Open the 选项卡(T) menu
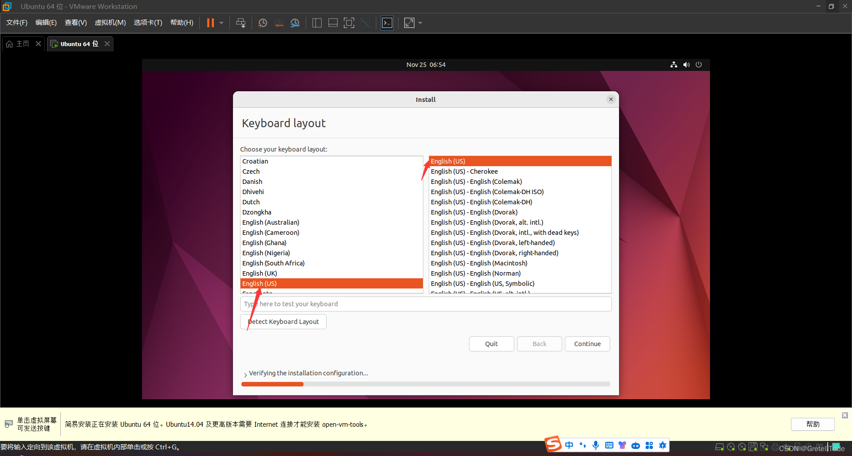This screenshot has width=852, height=456. [148, 23]
